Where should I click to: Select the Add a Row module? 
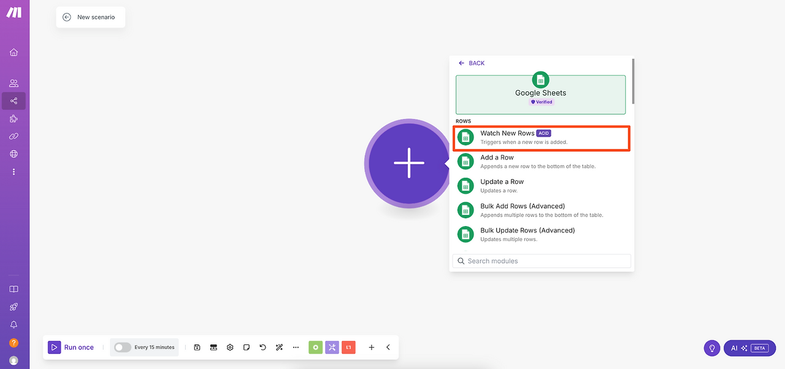pyautogui.click(x=542, y=162)
